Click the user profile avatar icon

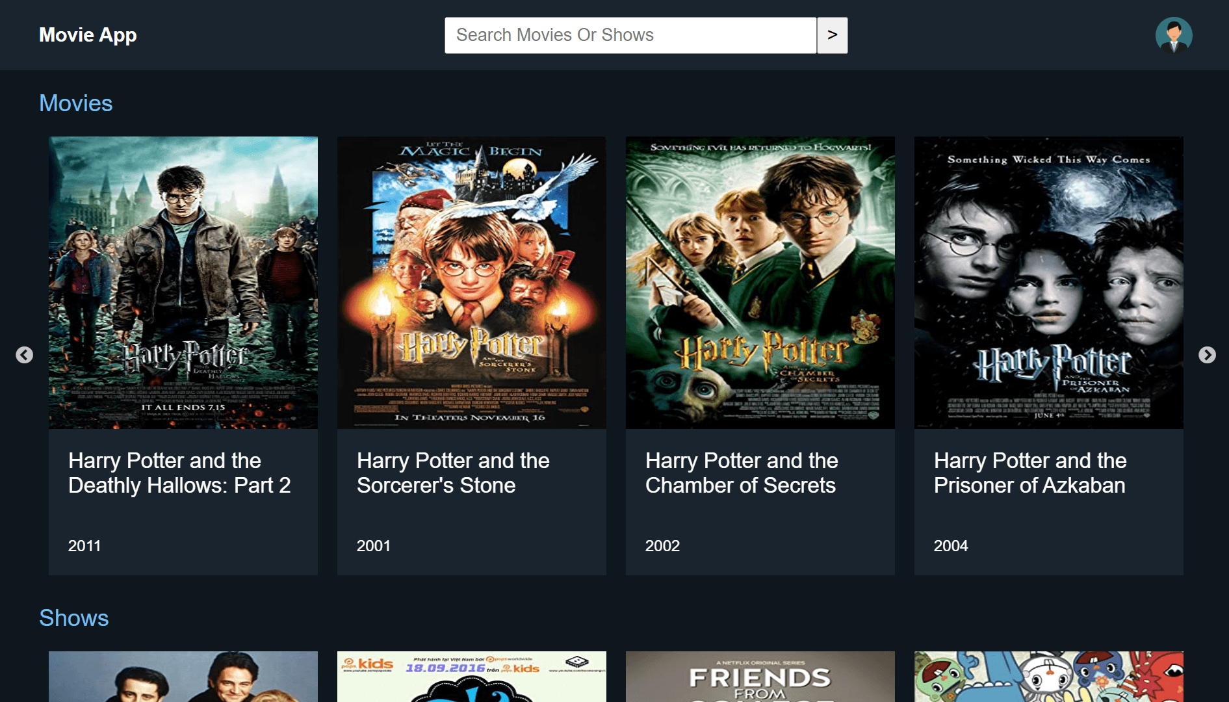(x=1173, y=35)
